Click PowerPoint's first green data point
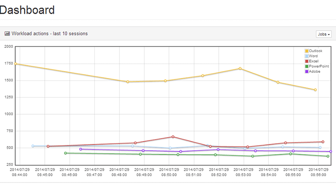This screenshot has height=187, width=336. (x=65, y=153)
